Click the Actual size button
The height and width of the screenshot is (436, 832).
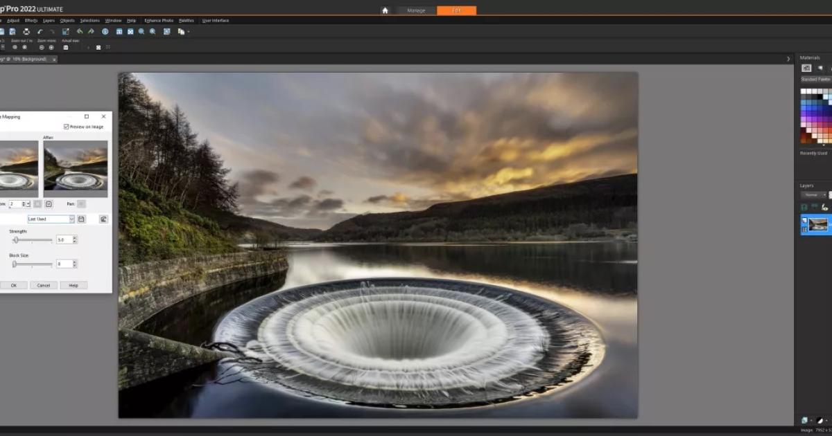click(66, 47)
